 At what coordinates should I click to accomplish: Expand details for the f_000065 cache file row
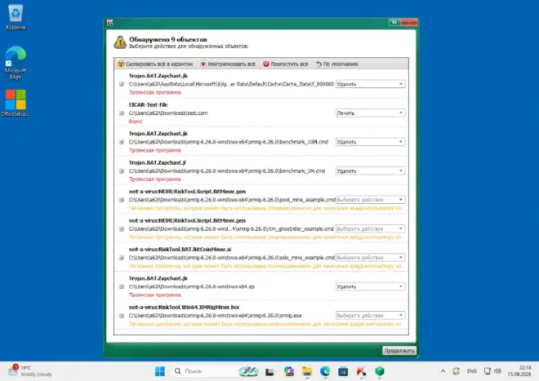pyautogui.click(x=122, y=84)
